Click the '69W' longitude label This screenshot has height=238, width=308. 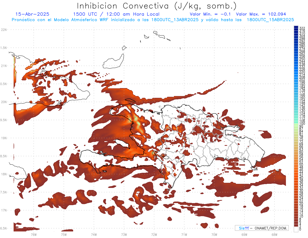(244, 234)
